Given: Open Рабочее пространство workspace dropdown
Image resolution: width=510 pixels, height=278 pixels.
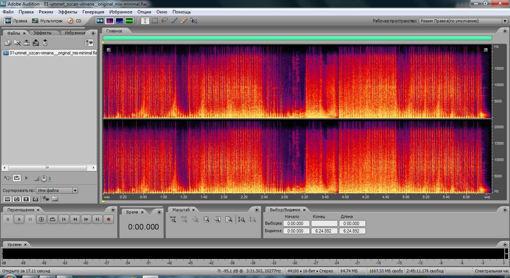Looking at the screenshot, I should click(x=463, y=21).
